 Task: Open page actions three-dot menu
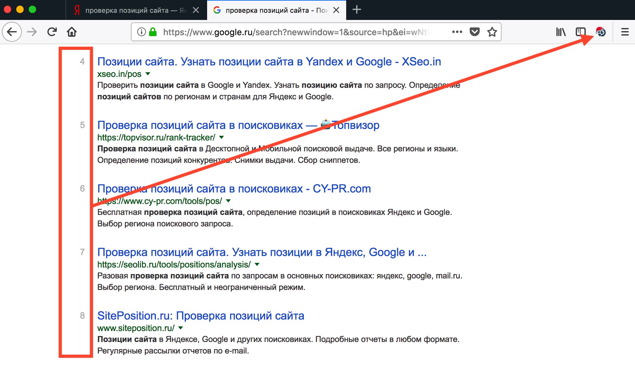click(x=457, y=32)
